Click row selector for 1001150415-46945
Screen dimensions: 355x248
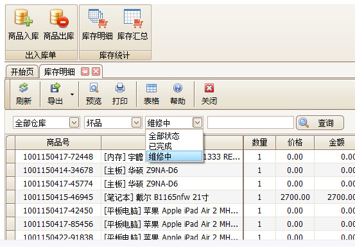10,197
